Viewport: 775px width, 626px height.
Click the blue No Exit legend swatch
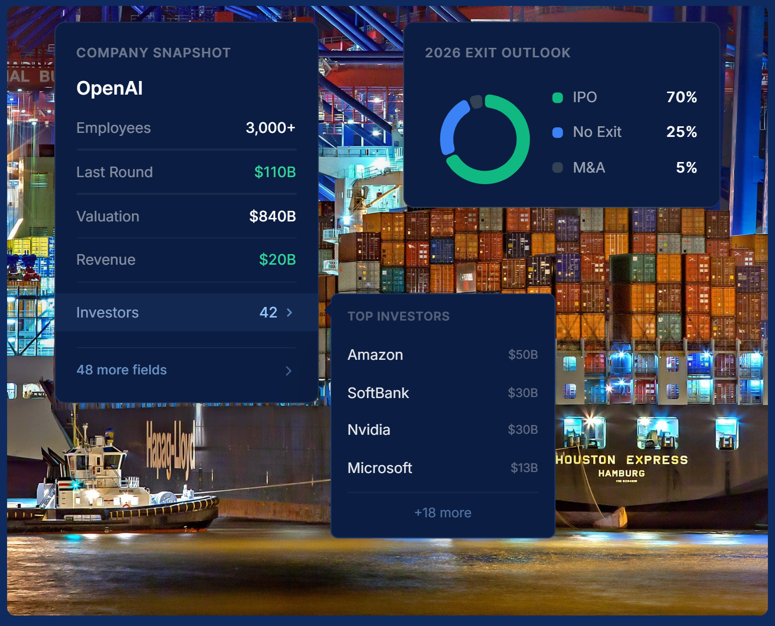pos(558,132)
